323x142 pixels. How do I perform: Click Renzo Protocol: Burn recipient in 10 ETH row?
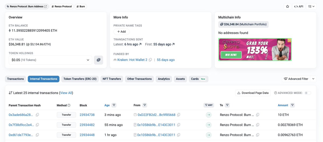point(237,115)
